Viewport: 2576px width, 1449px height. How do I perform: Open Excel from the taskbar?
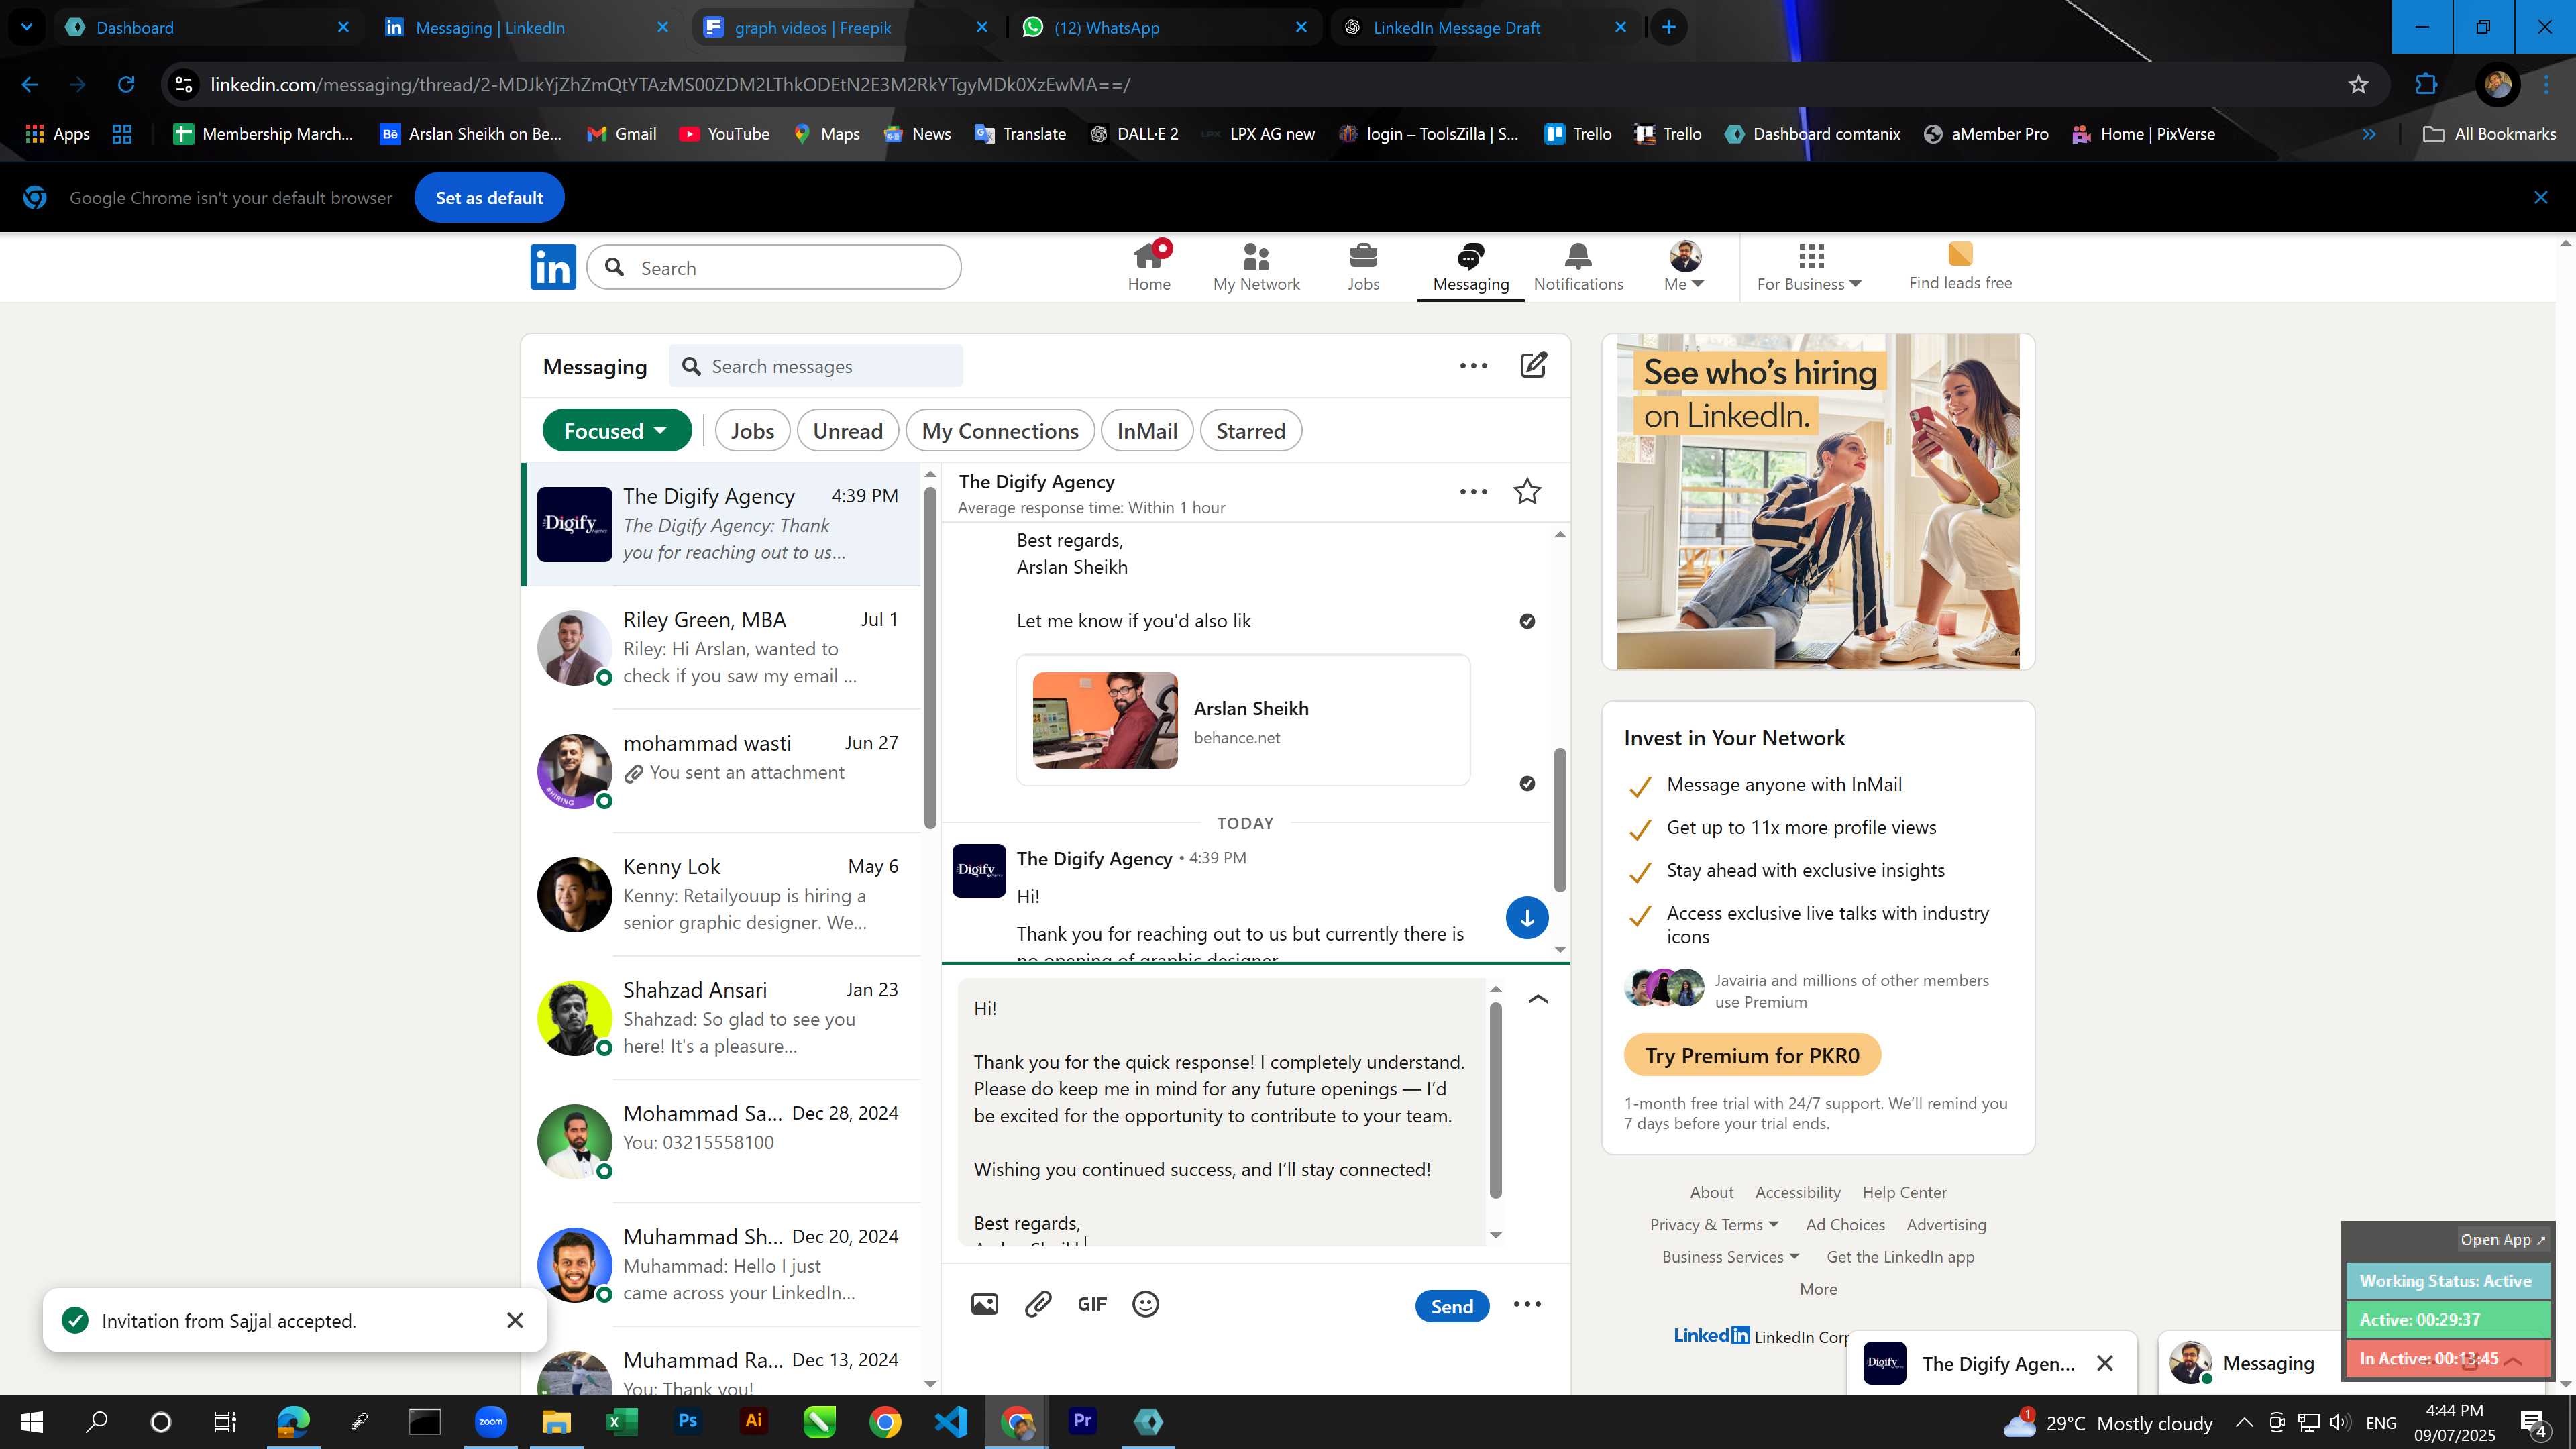[621, 1421]
